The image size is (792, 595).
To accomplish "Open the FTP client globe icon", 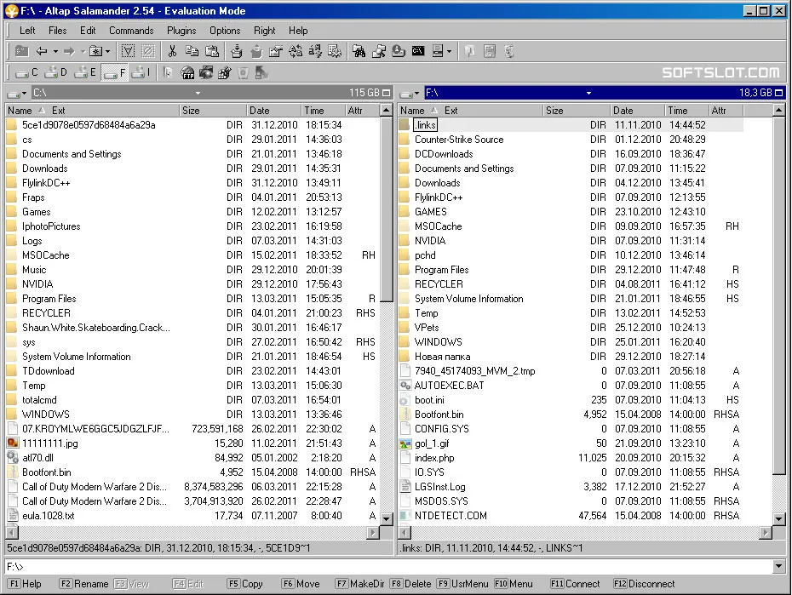I will coord(187,73).
